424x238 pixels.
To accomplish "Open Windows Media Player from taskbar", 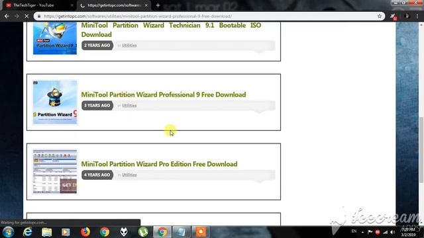I will tap(66, 232).
